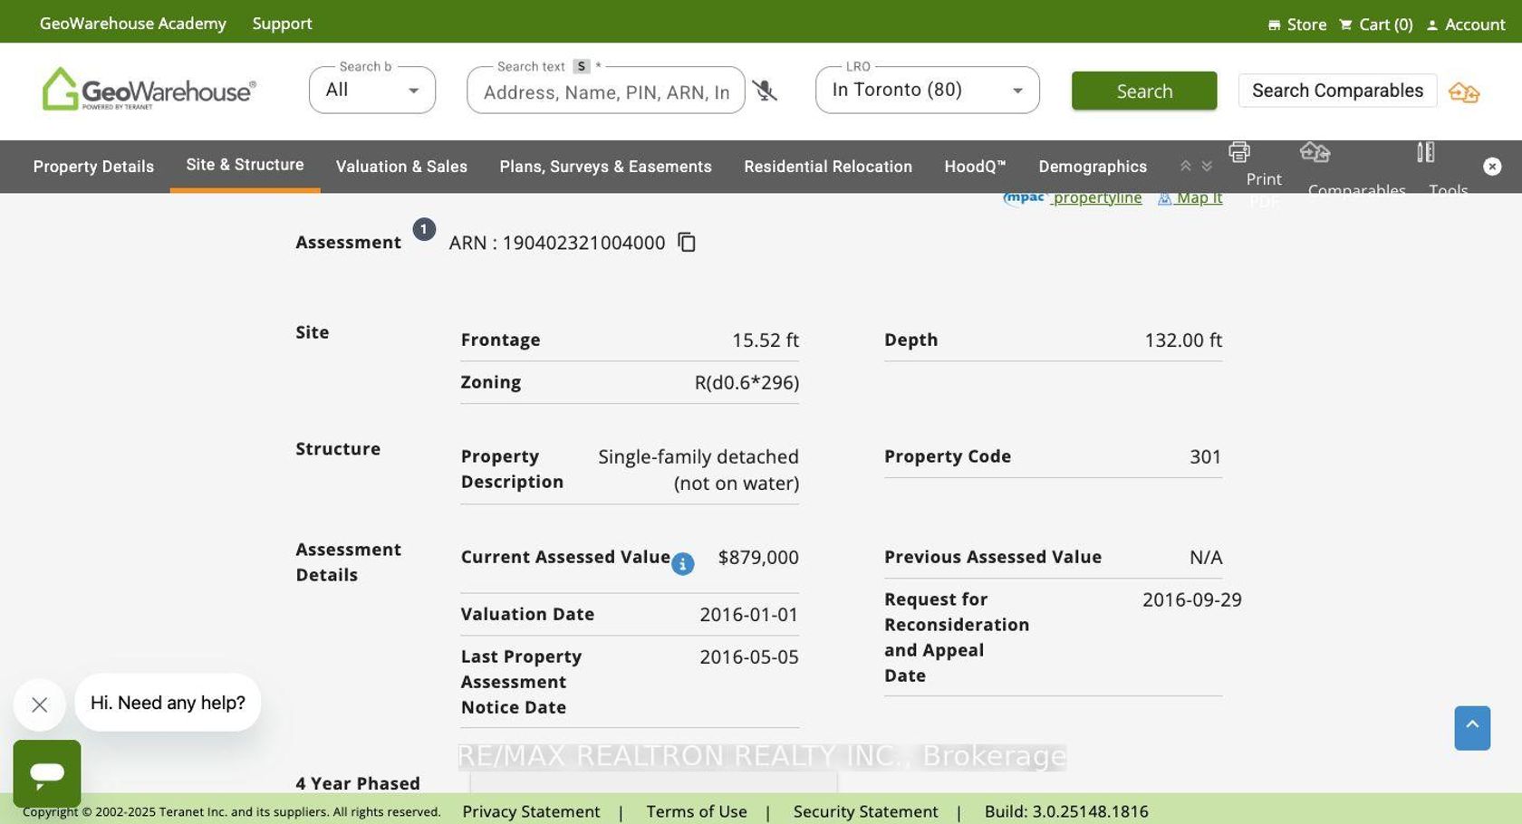Viewport: 1522px width, 824px height.
Task: Expand sections with double down chevron
Action: [1207, 167]
